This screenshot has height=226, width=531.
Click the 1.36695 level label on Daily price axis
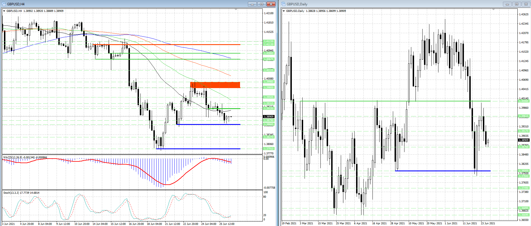click(x=524, y=215)
